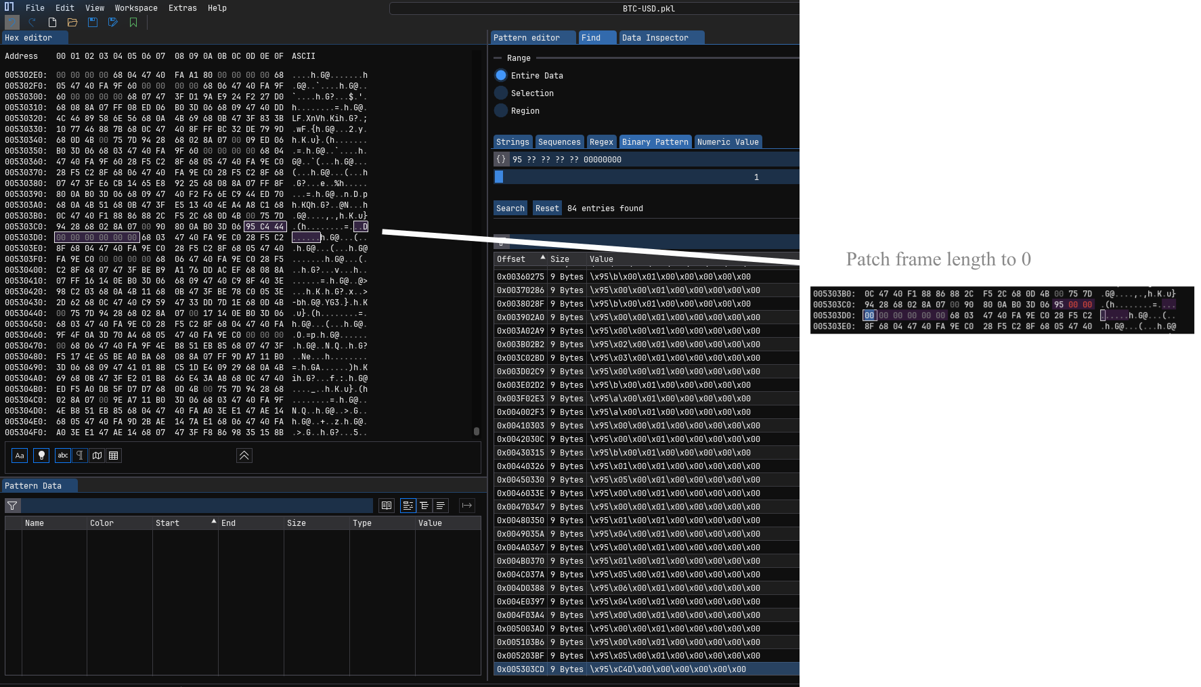
Task: Click the blue floppy disk save icon
Action: [x=93, y=22]
